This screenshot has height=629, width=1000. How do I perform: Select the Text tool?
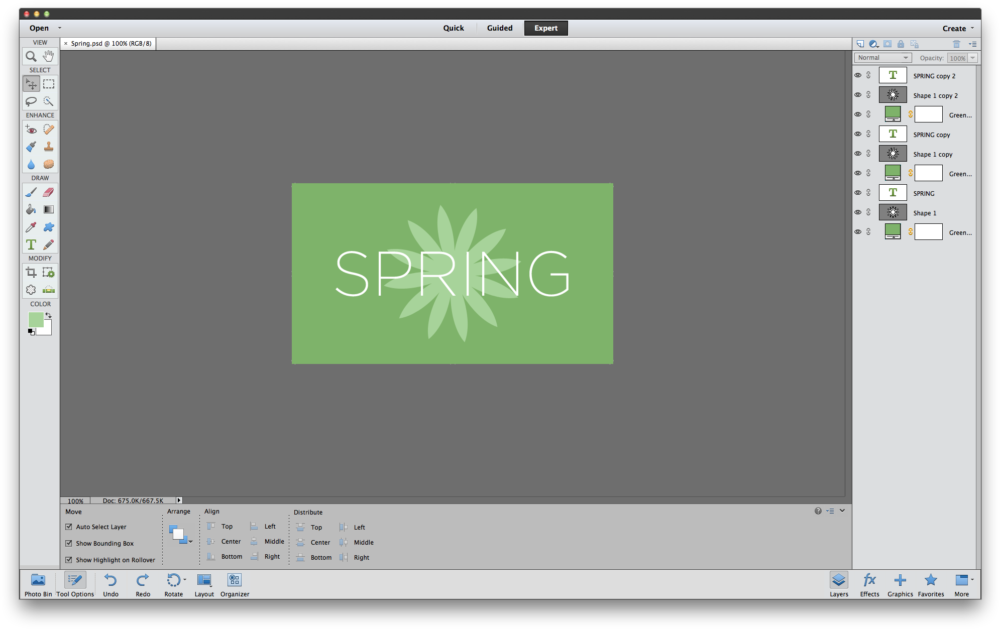31,244
